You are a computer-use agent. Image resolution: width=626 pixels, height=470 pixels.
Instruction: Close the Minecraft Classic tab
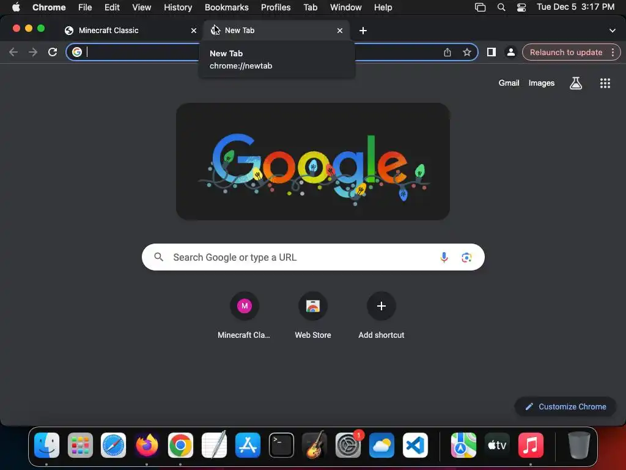click(x=194, y=31)
